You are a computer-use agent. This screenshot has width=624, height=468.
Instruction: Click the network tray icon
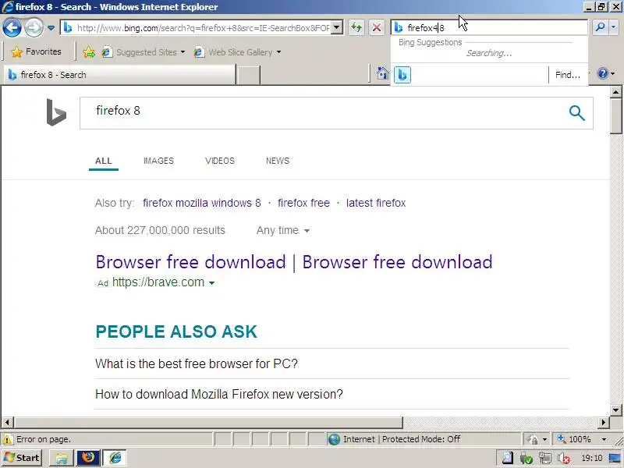(x=544, y=459)
